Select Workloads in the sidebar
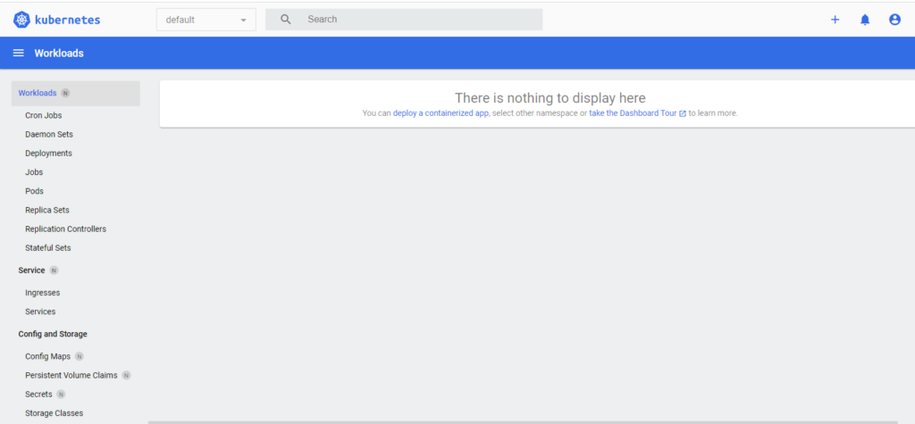 tap(38, 94)
